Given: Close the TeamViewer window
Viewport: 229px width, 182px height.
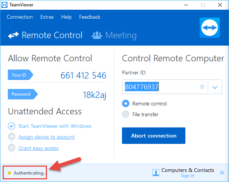Looking at the screenshot, I should 220,5.
